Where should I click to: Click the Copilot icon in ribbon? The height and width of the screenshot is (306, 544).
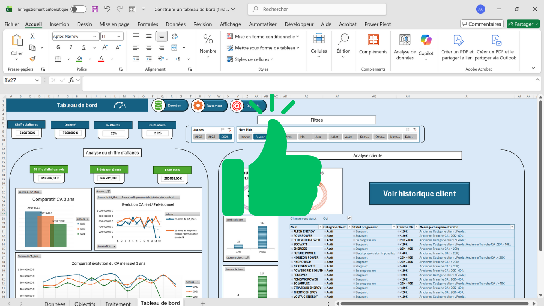coord(426,44)
